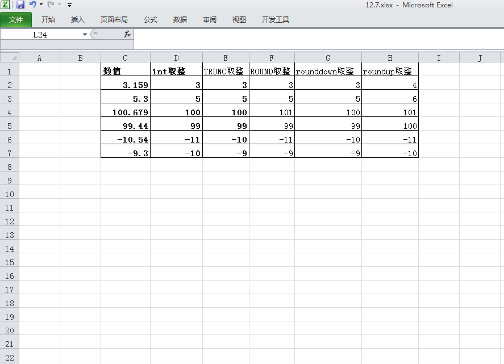Screen dimensions: 504x364
Task: Select the cell containing 99.44
Action: [126, 124]
